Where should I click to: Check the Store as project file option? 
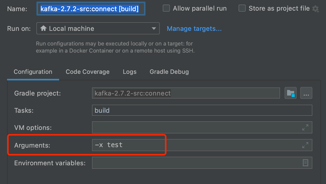[242, 8]
